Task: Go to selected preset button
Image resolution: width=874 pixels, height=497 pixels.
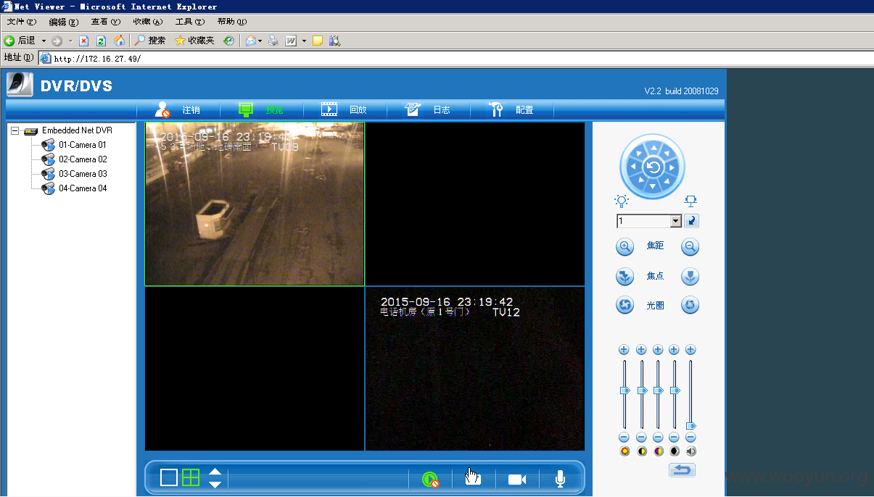Action: [x=691, y=221]
